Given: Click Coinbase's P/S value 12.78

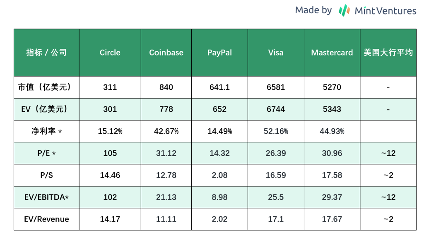Looking at the screenshot, I should click(x=166, y=175).
